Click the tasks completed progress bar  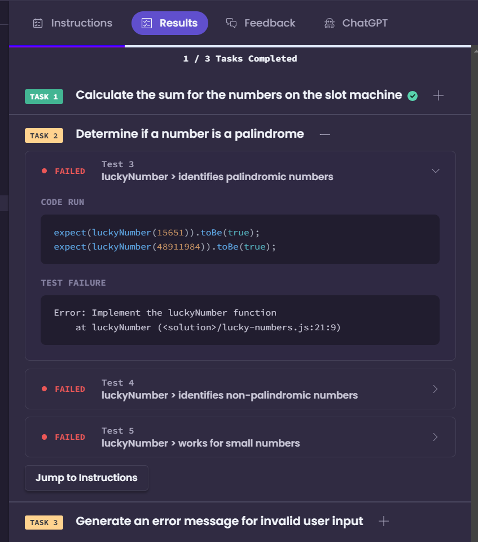[x=240, y=46]
